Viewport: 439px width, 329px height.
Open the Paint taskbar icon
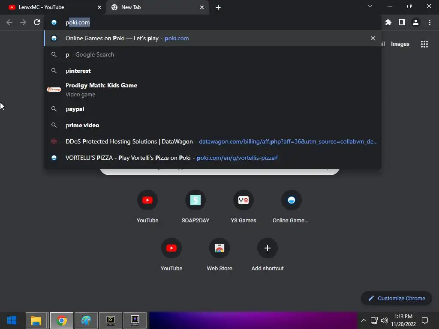tap(86, 320)
